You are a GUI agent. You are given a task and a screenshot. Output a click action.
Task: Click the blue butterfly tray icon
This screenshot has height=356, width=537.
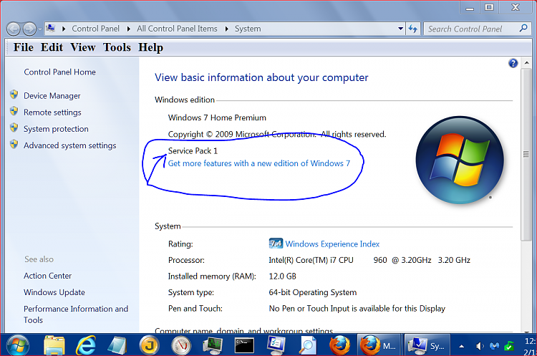coord(494,347)
